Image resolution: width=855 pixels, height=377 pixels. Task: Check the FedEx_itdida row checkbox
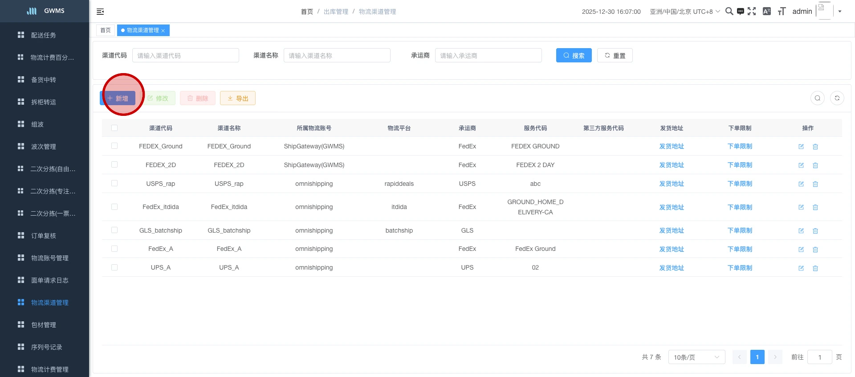pyautogui.click(x=114, y=207)
